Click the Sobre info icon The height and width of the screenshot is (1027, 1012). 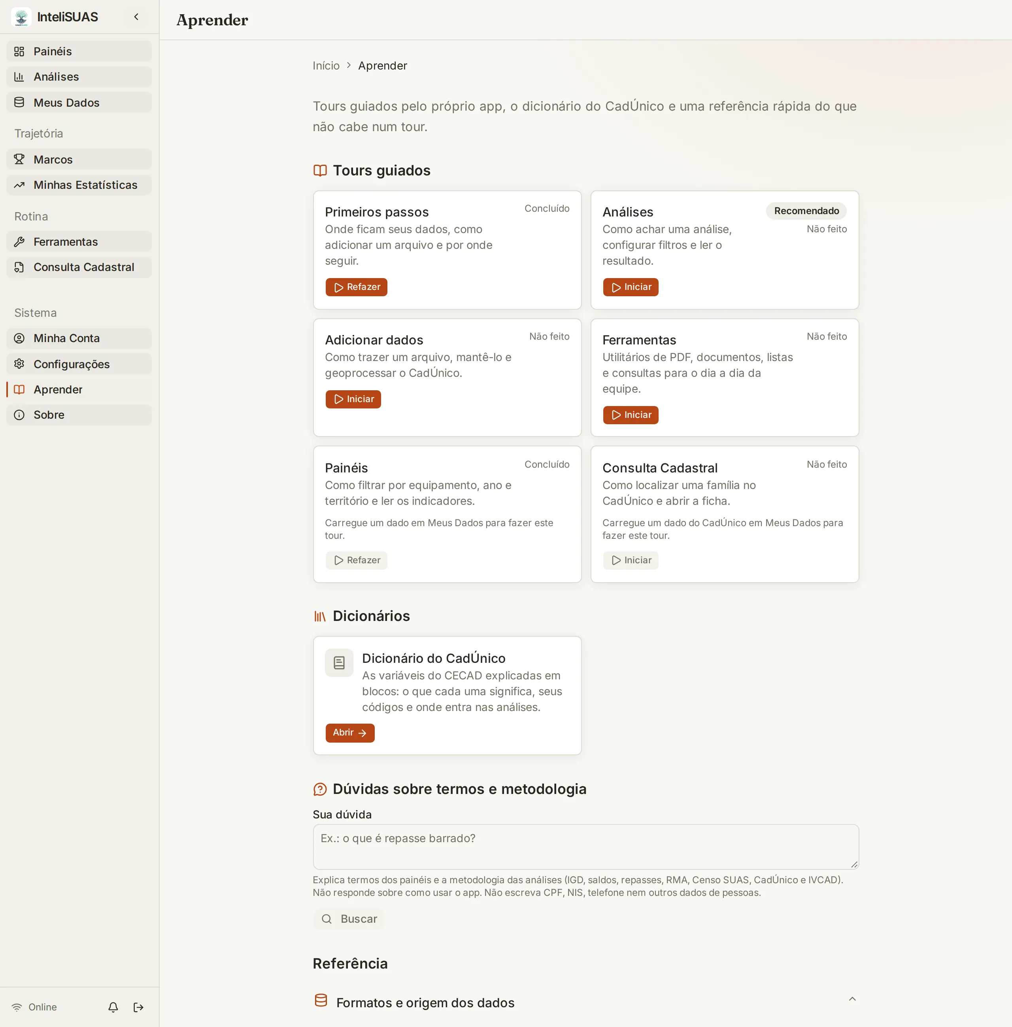tap(19, 415)
